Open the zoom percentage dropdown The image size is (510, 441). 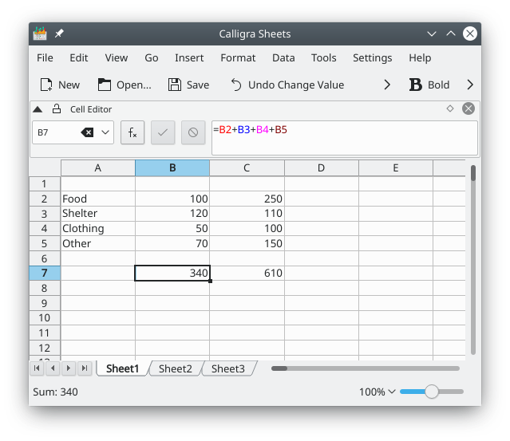pyautogui.click(x=391, y=392)
